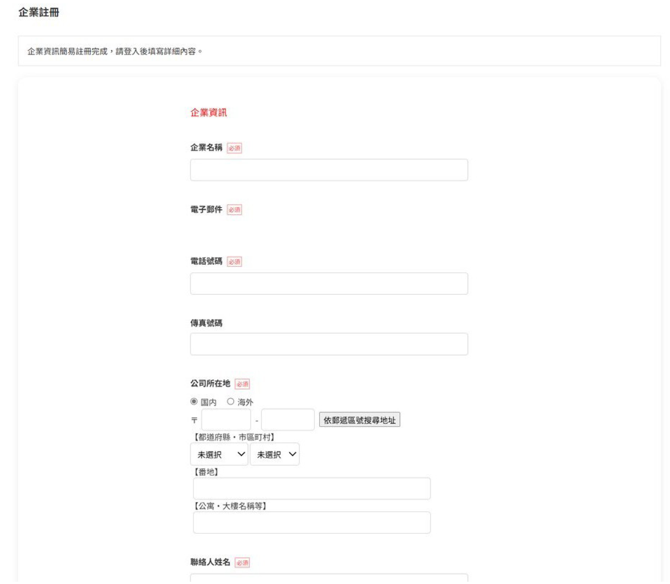Click 必須 badge beside 聯絡人姓名
Image resolution: width=670 pixels, height=584 pixels.
click(242, 562)
